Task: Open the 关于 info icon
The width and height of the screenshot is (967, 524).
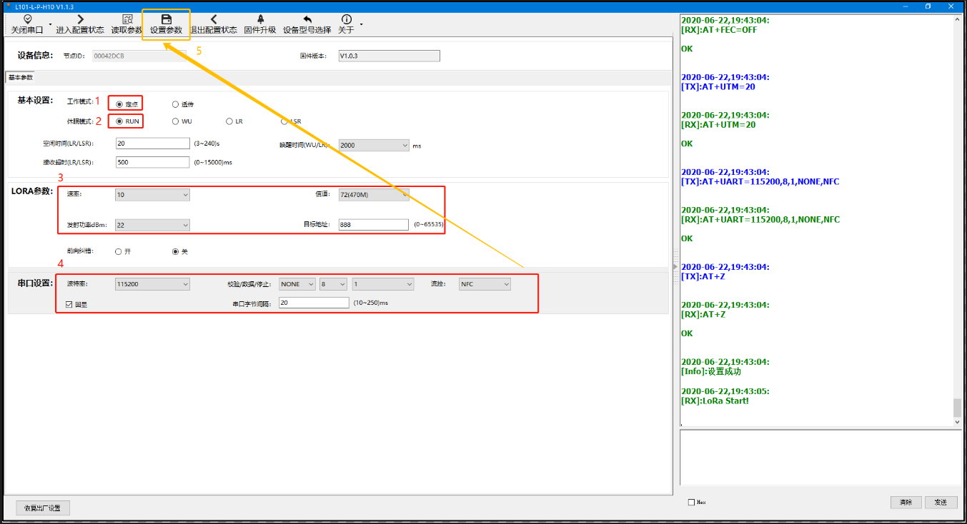Action: coord(347,19)
